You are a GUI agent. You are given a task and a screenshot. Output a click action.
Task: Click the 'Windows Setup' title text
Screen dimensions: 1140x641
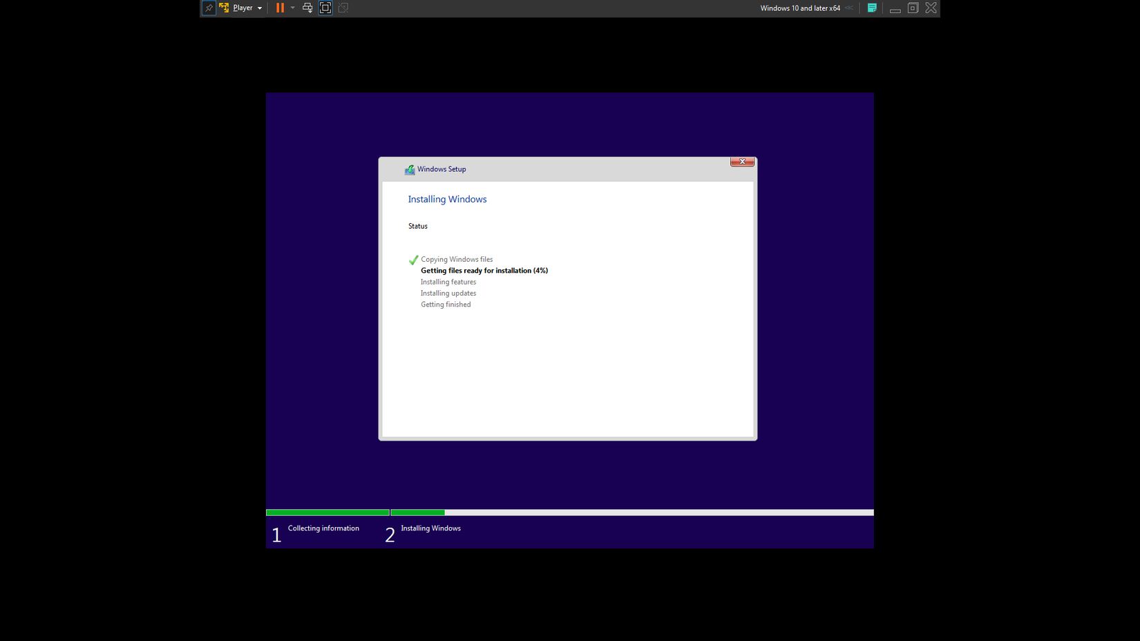pyautogui.click(x=441, y=169)
